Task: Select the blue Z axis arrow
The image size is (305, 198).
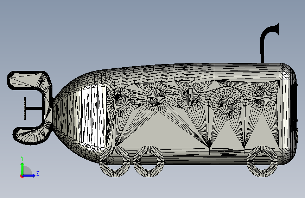Action: tap(28, 175)
